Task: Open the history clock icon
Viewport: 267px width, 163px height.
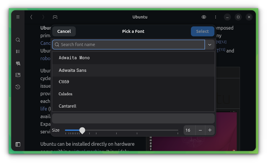Action: click(x=18, y=87)
